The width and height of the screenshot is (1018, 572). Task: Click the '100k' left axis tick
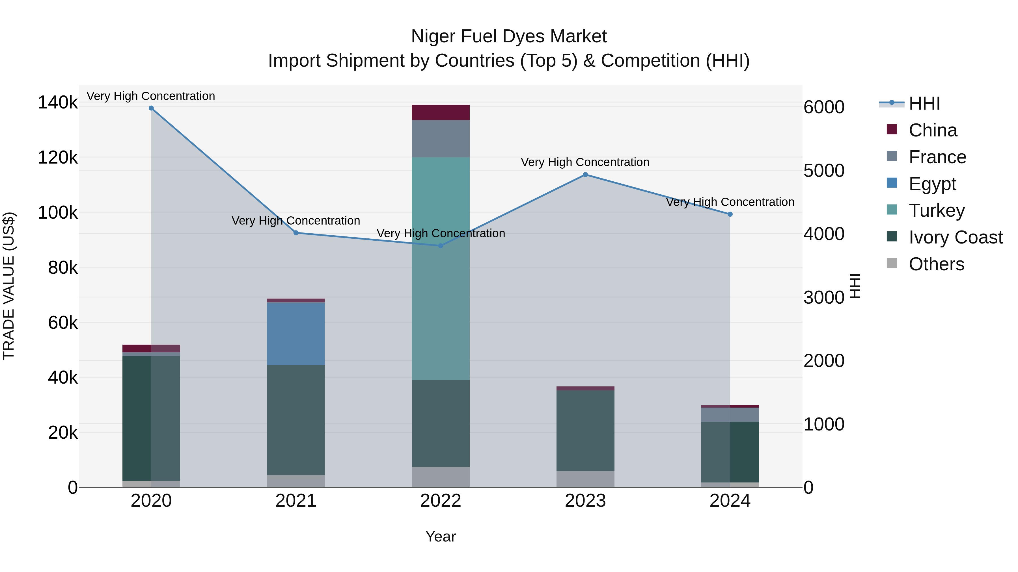pyautogui.click(x=58, y=213)
